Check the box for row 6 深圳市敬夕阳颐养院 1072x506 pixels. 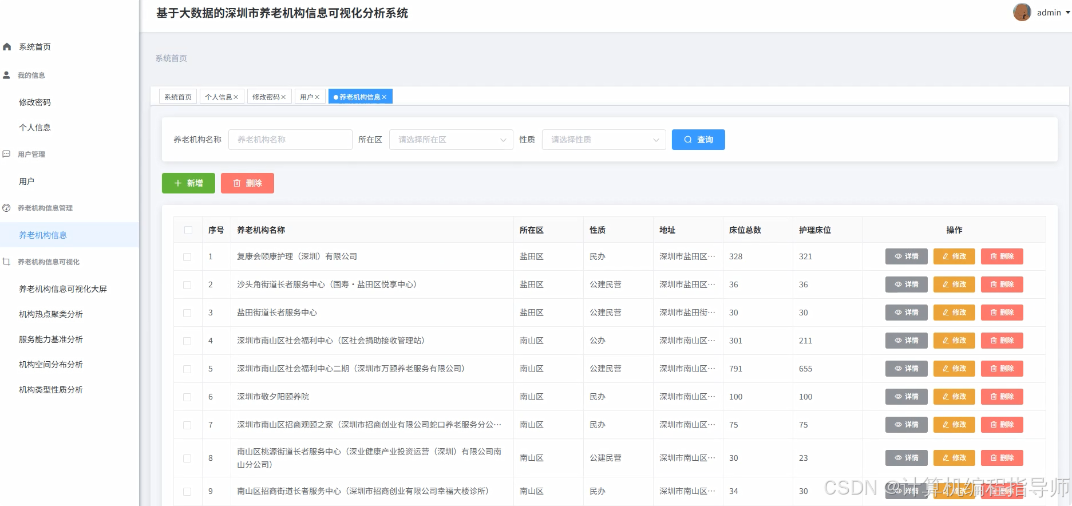click(187, 397)
